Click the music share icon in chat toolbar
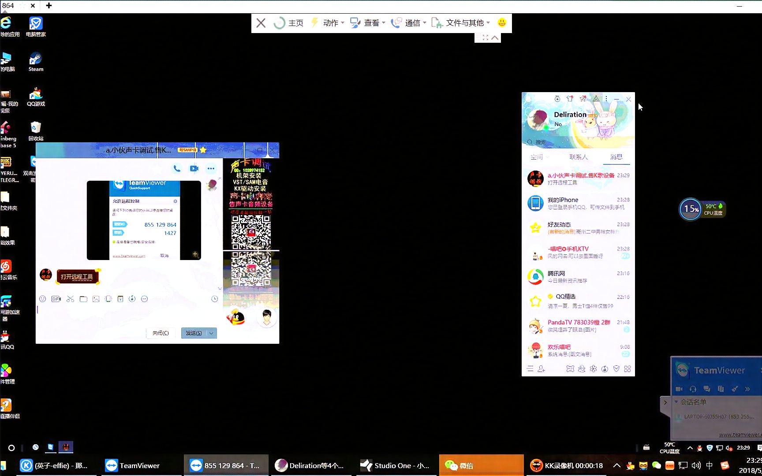762x476 pixels. [x=132, y=299]
